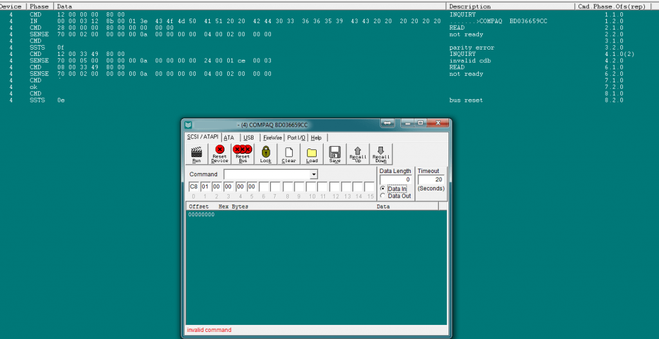
Task: Switch to the USB tab
Action: (x=249, y=138)
